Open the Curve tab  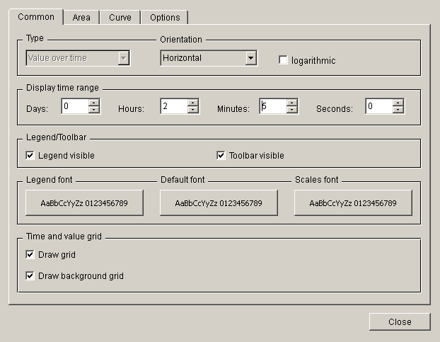click(120, 17)
